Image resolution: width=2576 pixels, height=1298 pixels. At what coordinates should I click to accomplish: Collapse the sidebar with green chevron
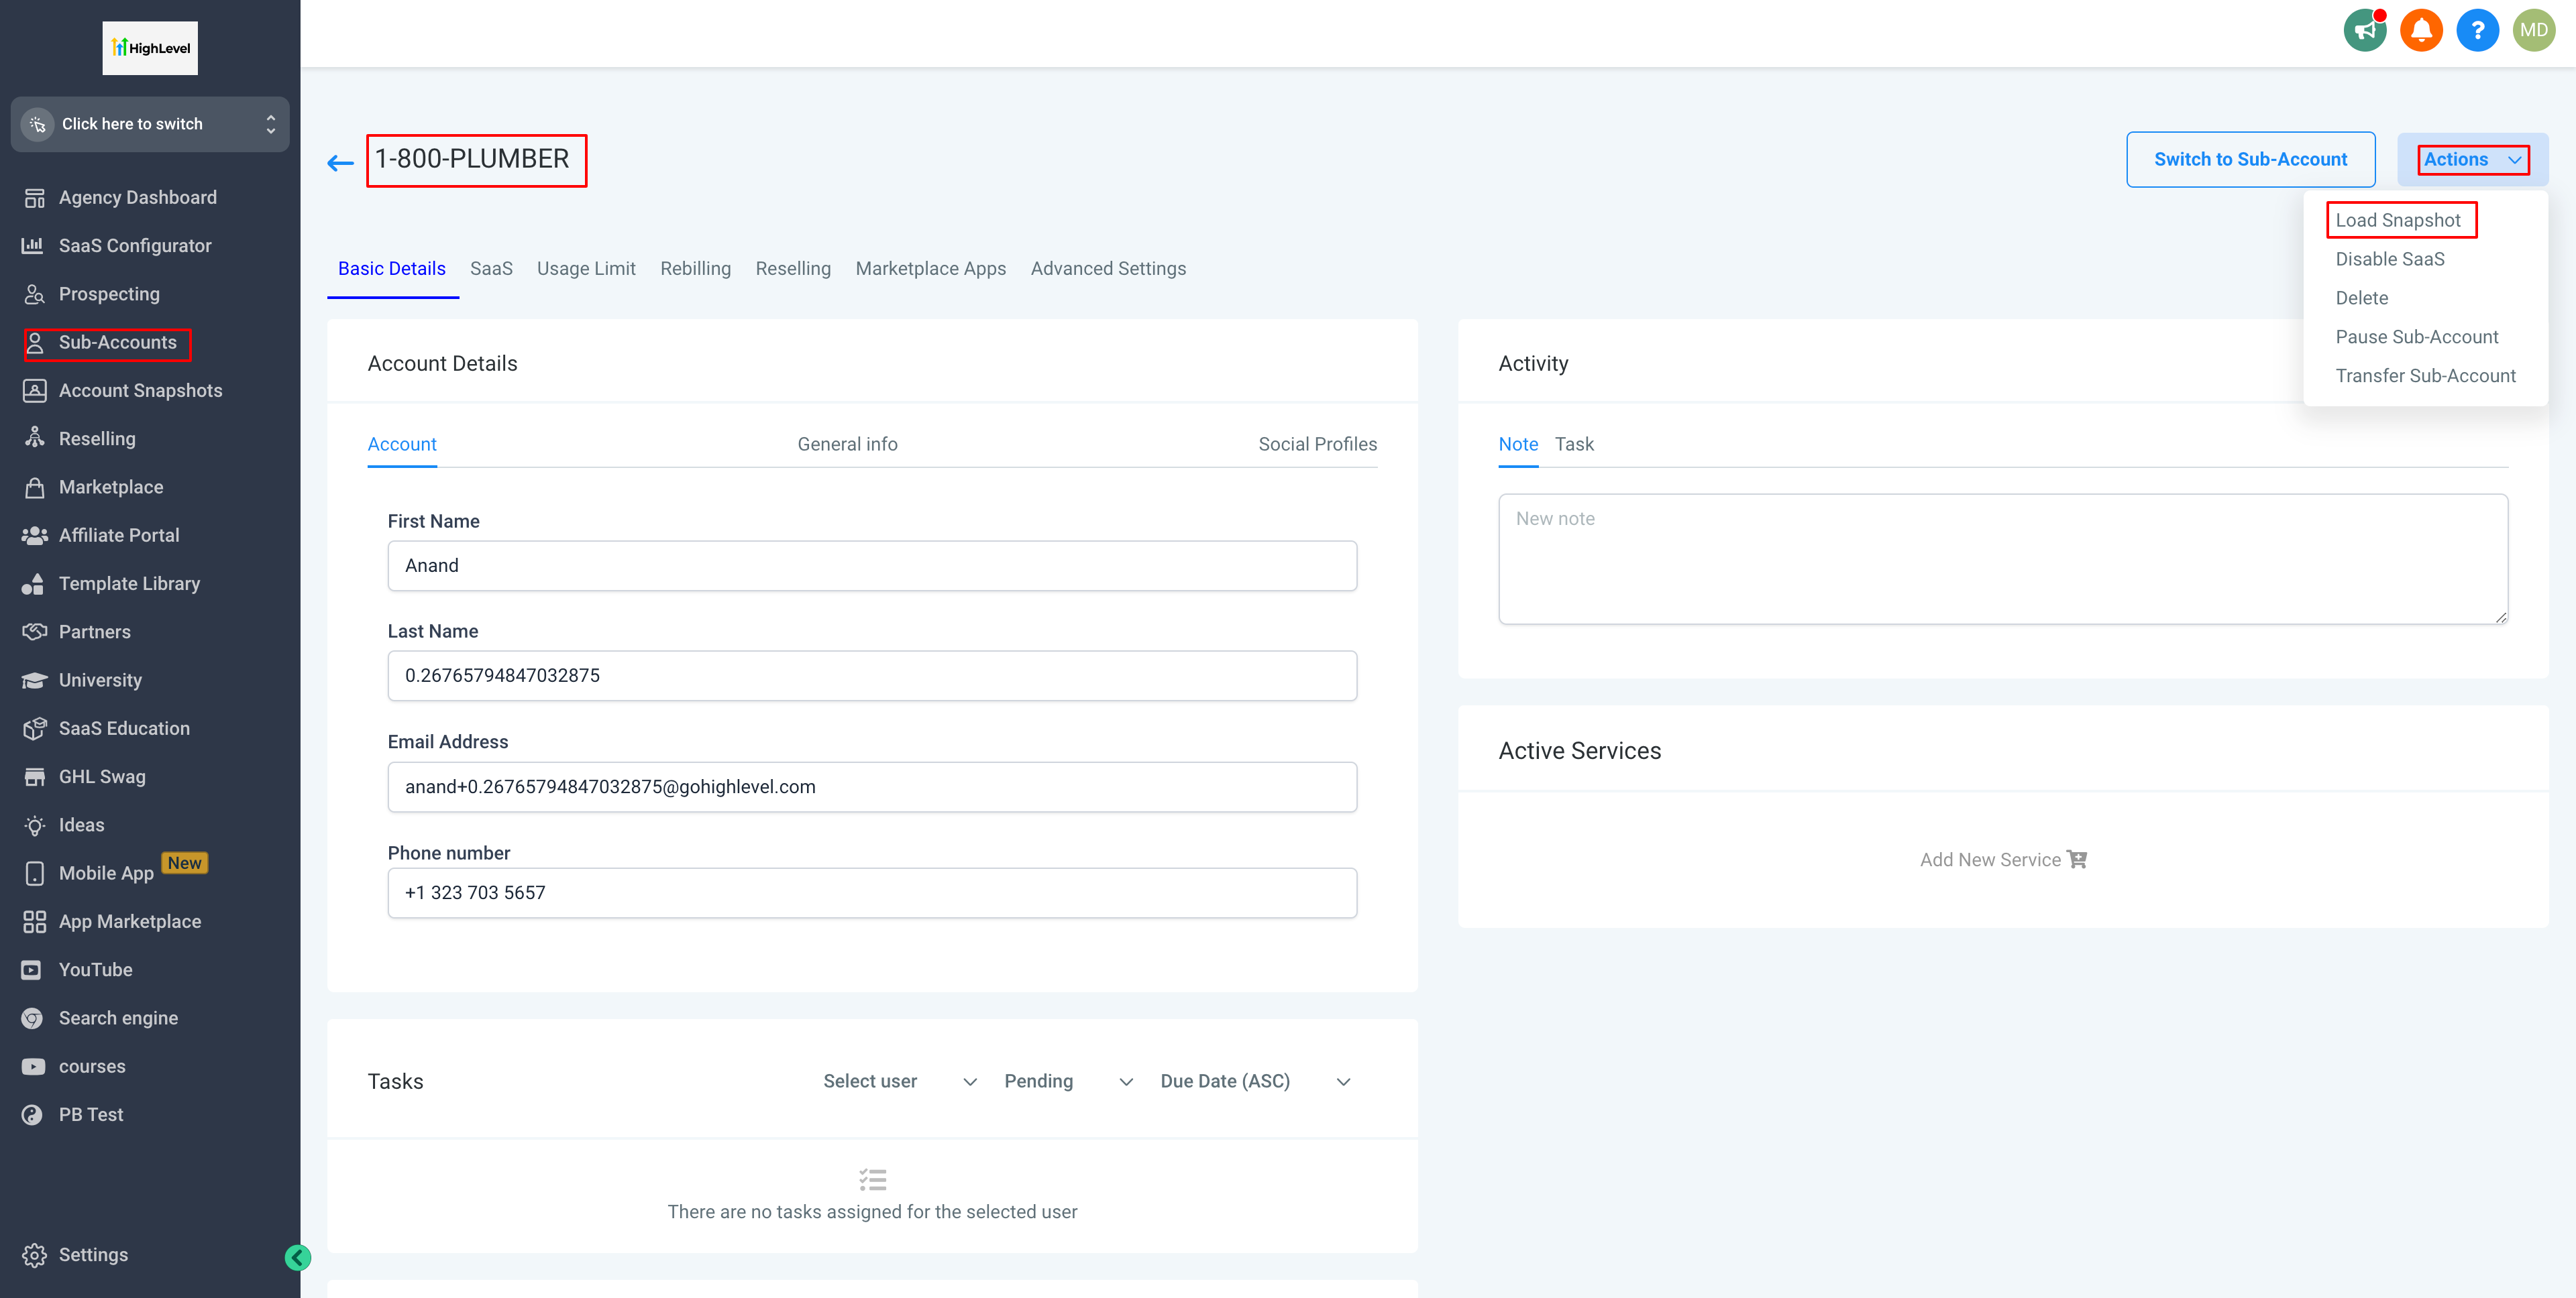(x=297, y=1257)
